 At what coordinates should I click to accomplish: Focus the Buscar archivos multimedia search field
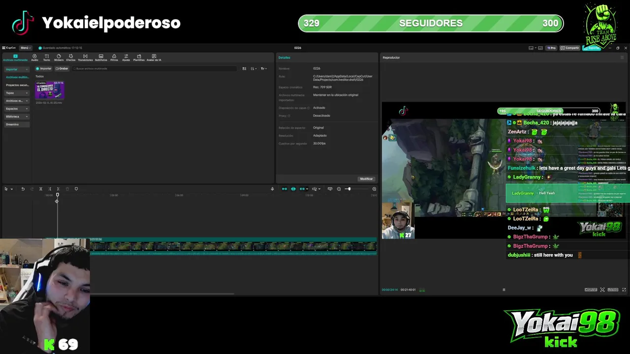point(155,68)
